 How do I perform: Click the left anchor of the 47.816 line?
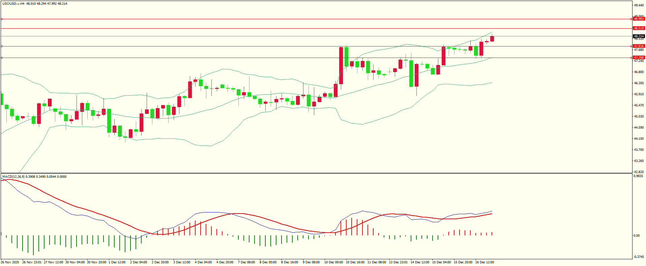coord(2,46)
